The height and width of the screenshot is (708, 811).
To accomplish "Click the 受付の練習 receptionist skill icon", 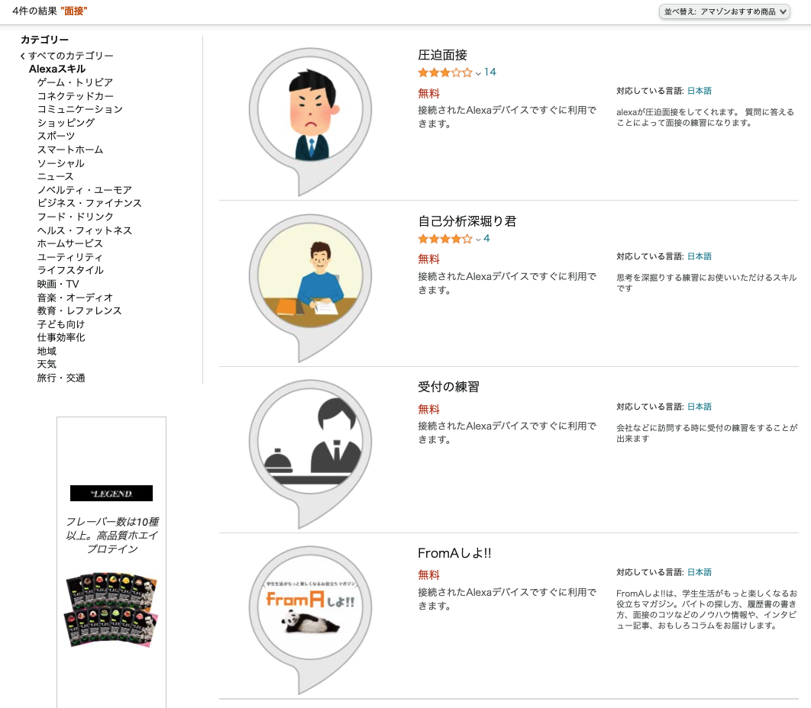I will (x=310, y=453).
